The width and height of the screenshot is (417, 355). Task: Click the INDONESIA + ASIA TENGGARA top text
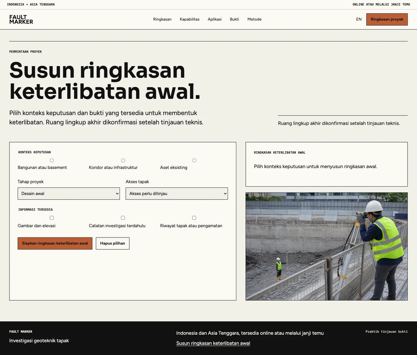point(31,5)
